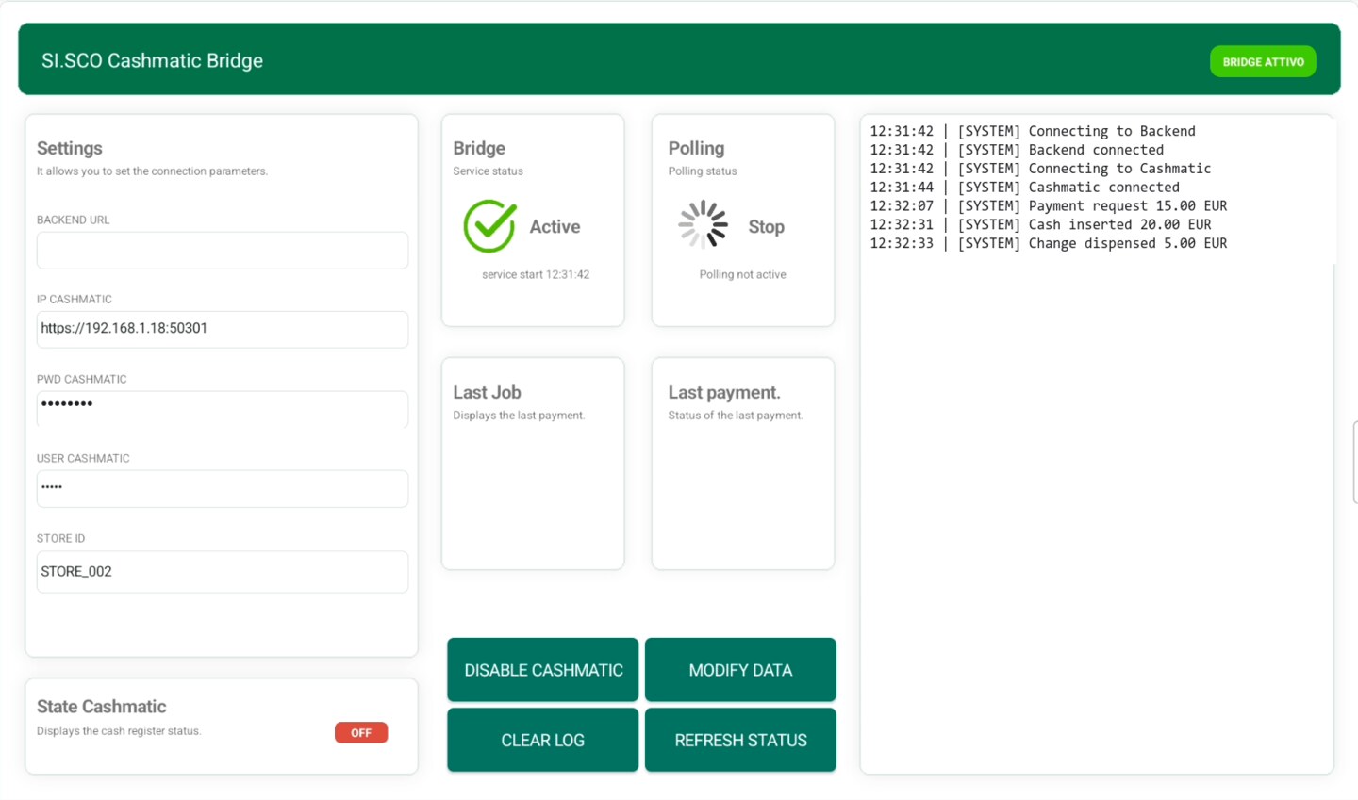Select log line 'Cashmatic connected'
This screenshot has height=800, width=1358.
point(1024,188)
